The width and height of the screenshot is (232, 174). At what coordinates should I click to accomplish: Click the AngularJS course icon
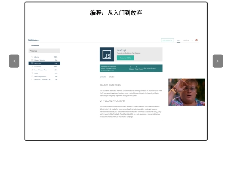click(x=32, y=76)
